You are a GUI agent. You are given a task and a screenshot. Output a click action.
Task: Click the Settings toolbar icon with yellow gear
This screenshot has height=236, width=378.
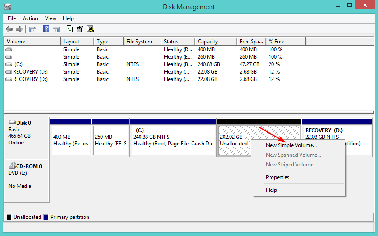click(90, 29)
